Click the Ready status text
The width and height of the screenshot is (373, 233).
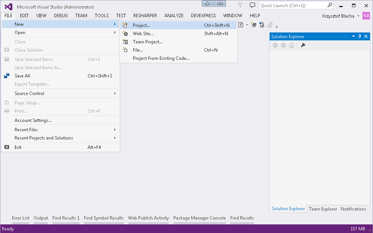tap(8, 229)
